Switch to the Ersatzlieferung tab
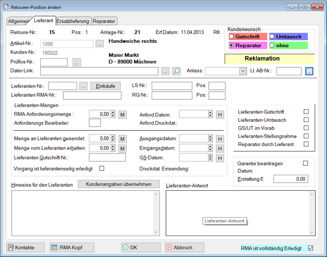Viewport: 327px width, 257px height. click(73, 21)
